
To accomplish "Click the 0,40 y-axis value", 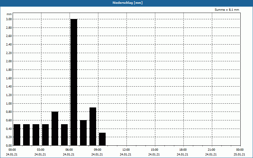I will coord(9,129).
